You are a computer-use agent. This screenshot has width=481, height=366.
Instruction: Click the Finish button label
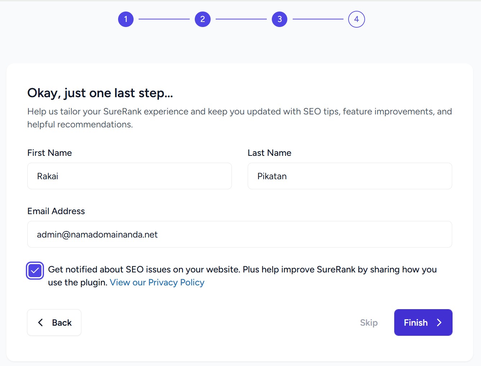click(415, 322)
